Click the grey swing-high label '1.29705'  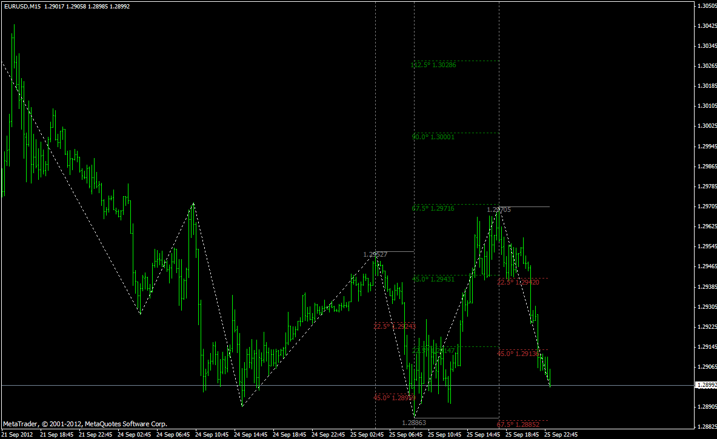coord(499,210)
